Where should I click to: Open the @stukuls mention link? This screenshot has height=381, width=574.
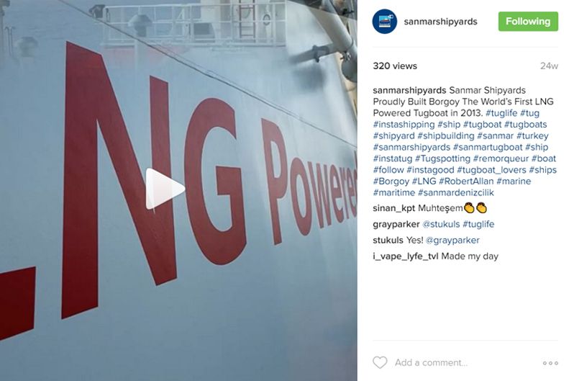[x=441, y=224]
